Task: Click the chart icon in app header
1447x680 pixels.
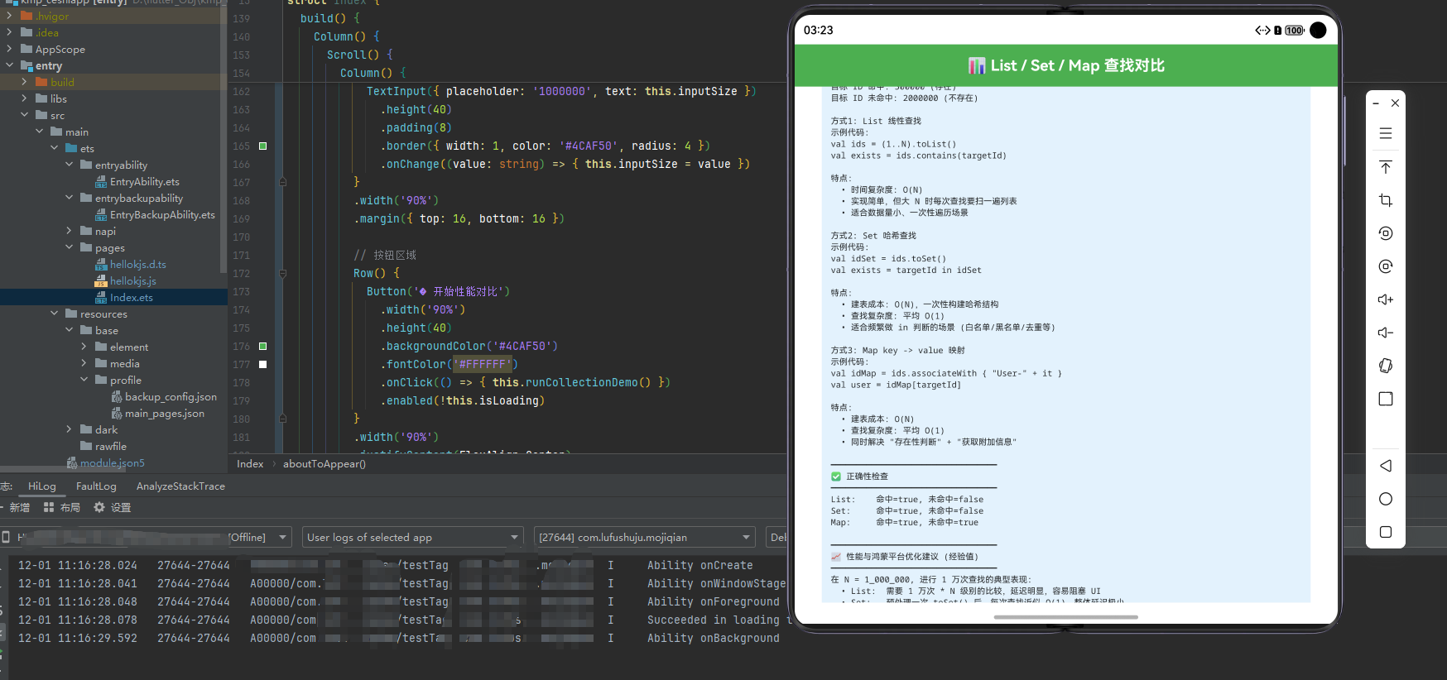Action: coord(977,65)
